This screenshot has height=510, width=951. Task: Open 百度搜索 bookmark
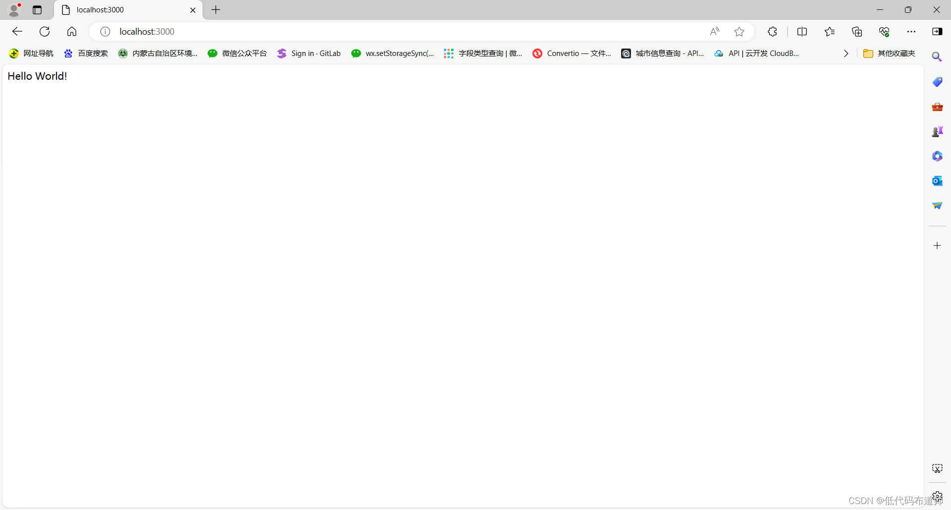tap(86, 53)
